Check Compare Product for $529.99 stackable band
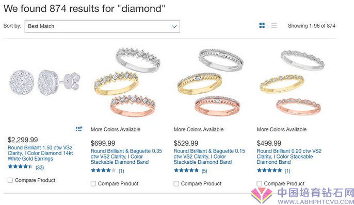The width and height of the screenshot is (354, 205). (176, 183)
